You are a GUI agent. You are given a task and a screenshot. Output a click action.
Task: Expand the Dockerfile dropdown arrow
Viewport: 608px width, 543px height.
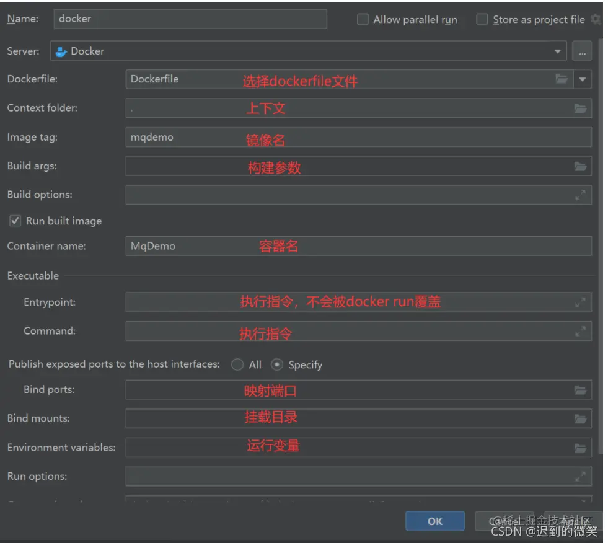click(583, 79)
